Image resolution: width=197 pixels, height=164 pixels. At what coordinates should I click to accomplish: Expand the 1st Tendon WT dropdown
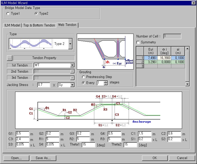pos(72,65)
